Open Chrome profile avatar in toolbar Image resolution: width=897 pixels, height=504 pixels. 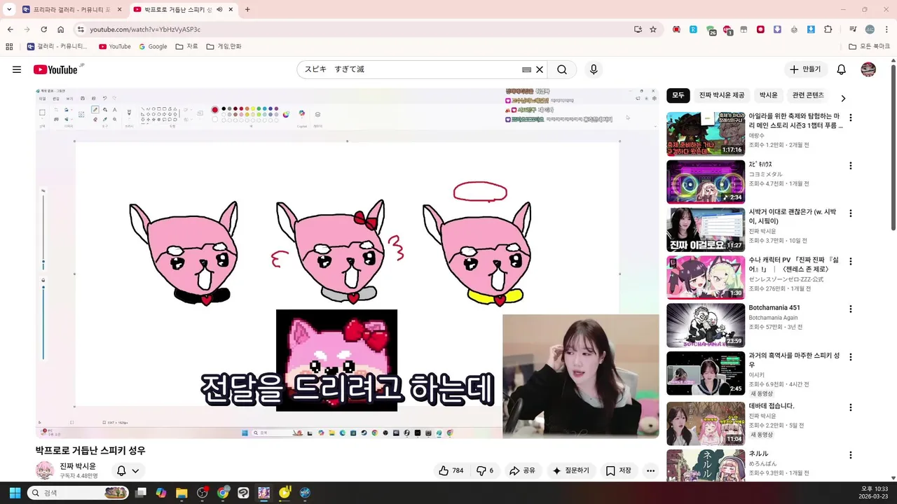click(x=870, y=29)
